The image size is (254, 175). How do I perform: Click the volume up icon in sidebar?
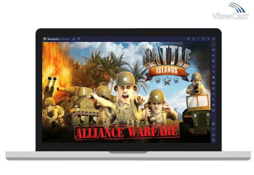213,50
